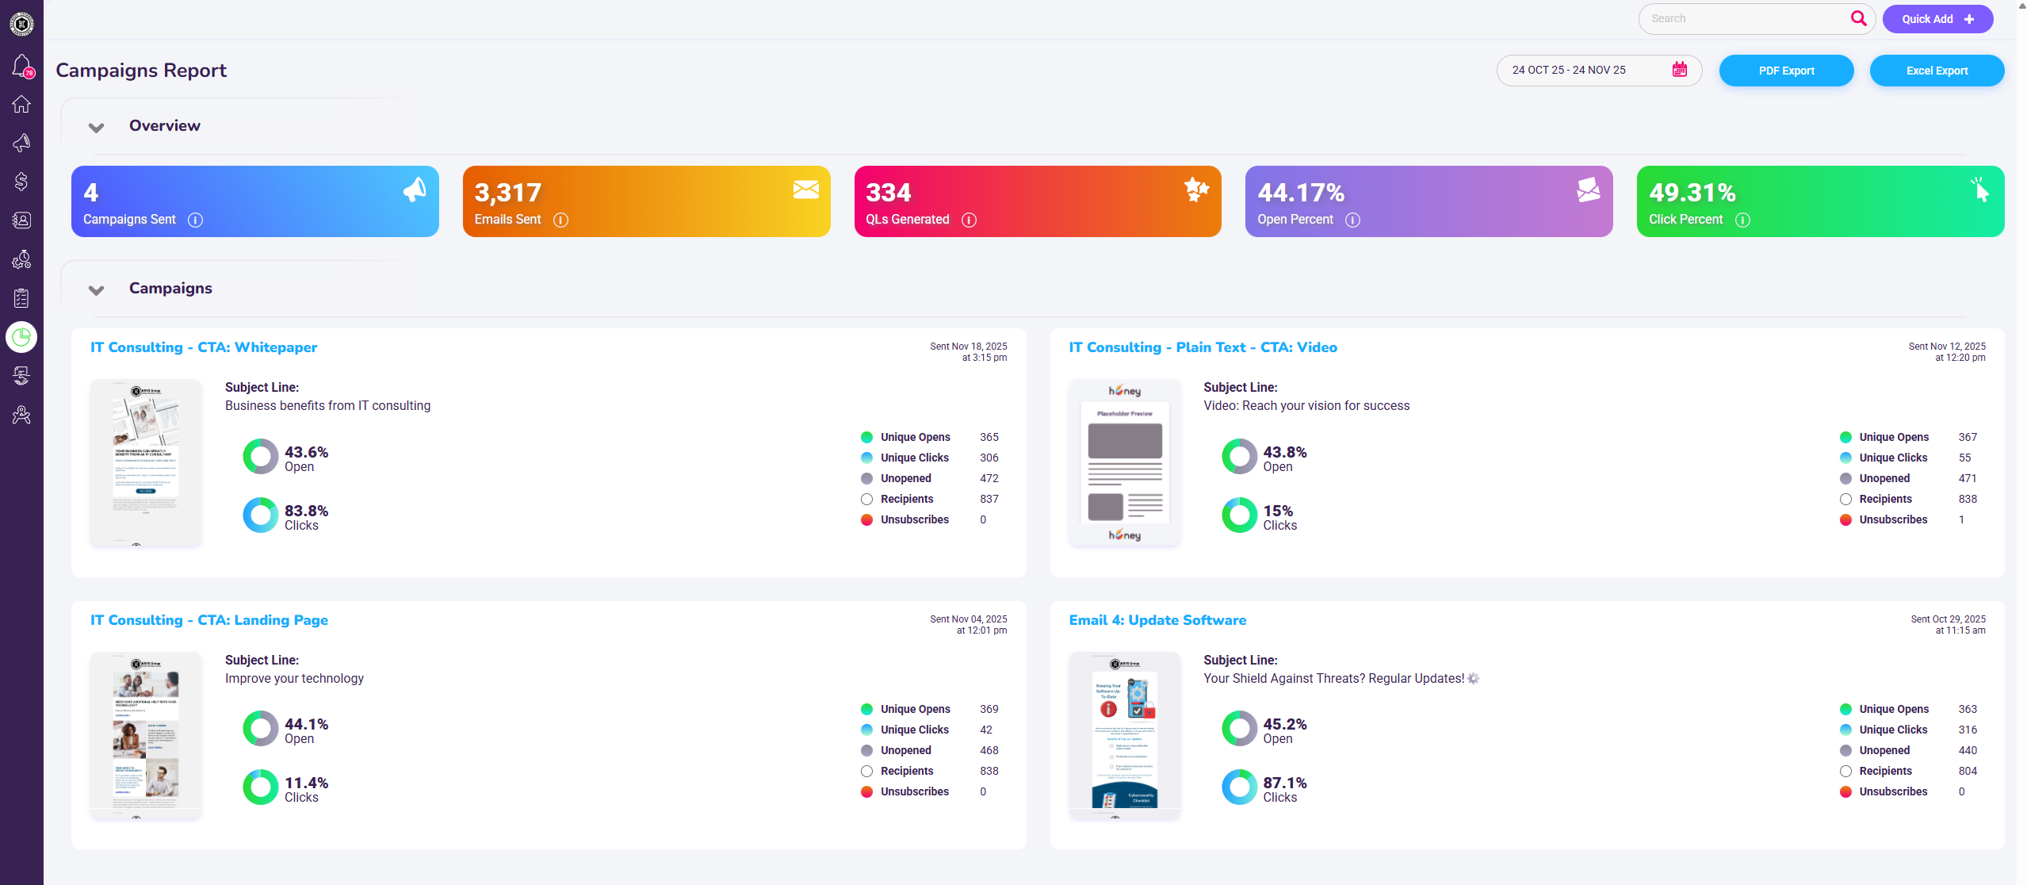Click info icon next to Campaigns Sent

click(195, 220)
